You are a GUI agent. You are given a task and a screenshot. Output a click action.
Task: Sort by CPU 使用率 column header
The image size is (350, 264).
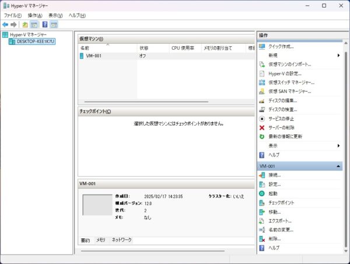[185, 48]
